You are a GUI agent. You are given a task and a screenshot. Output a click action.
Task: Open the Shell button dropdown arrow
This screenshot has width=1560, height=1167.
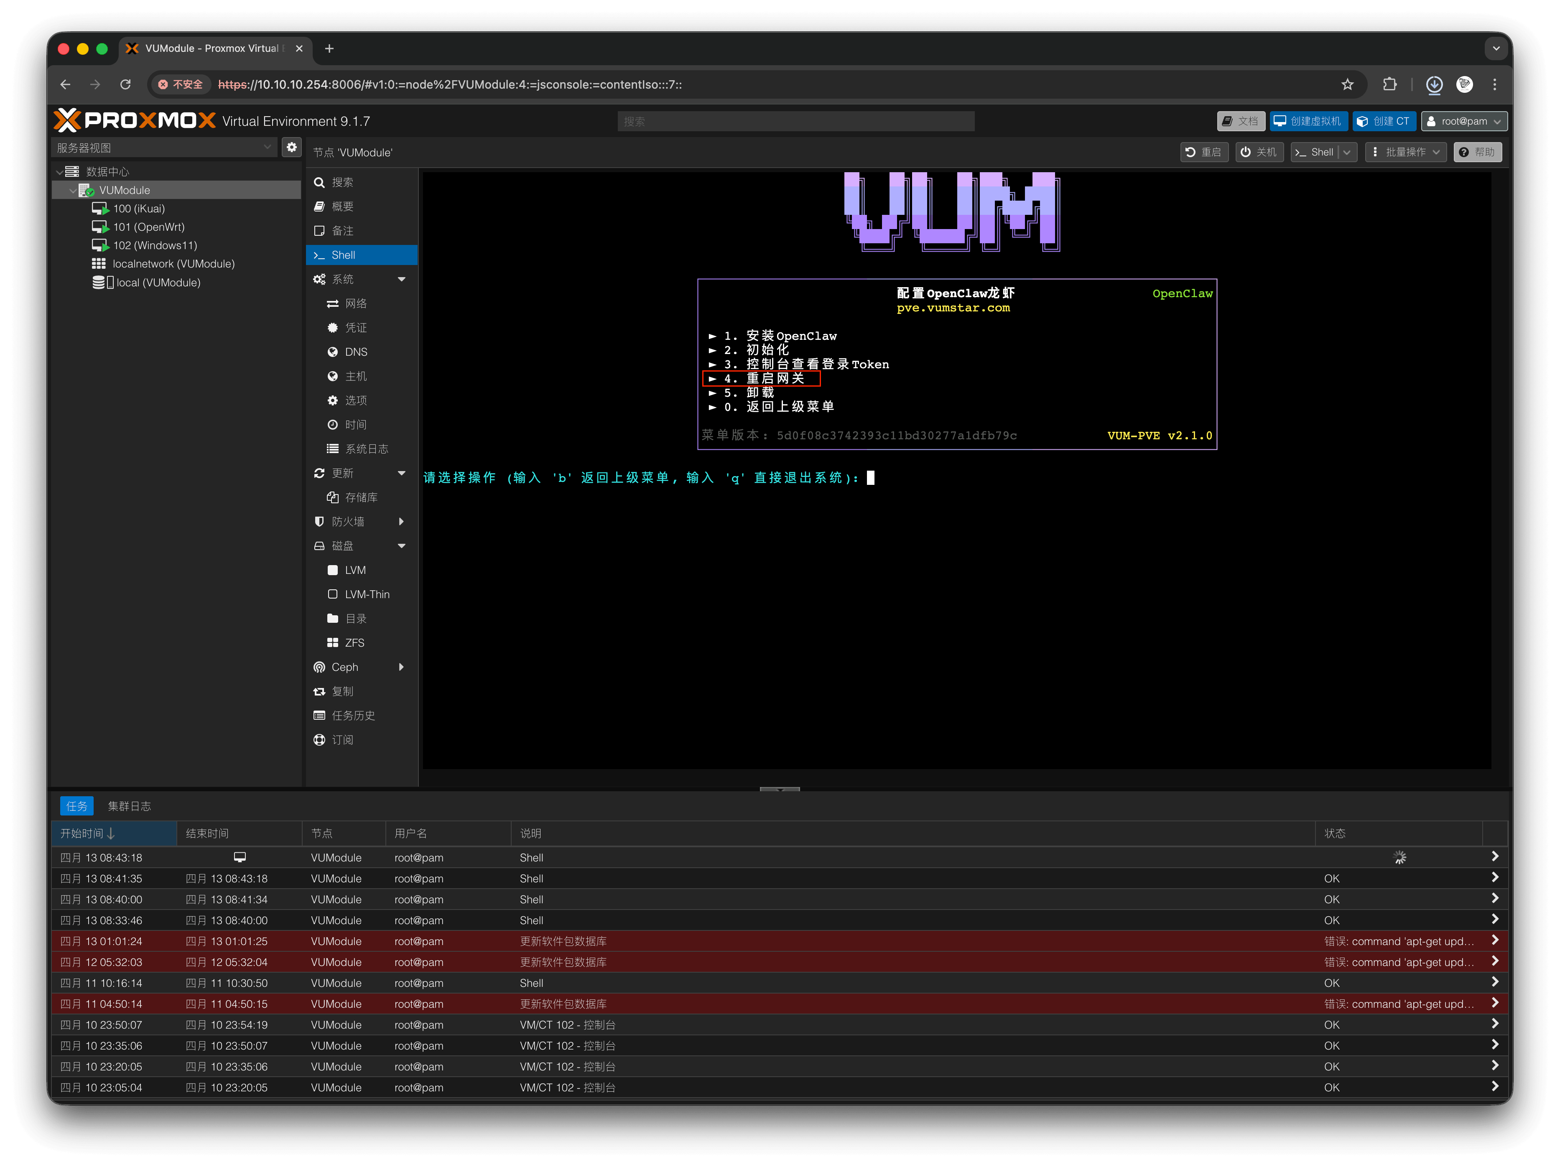pos(1347,152)
